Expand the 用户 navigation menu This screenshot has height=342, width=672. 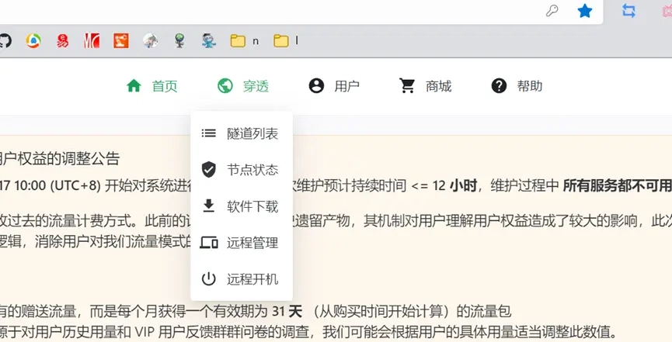click(346, 86)
